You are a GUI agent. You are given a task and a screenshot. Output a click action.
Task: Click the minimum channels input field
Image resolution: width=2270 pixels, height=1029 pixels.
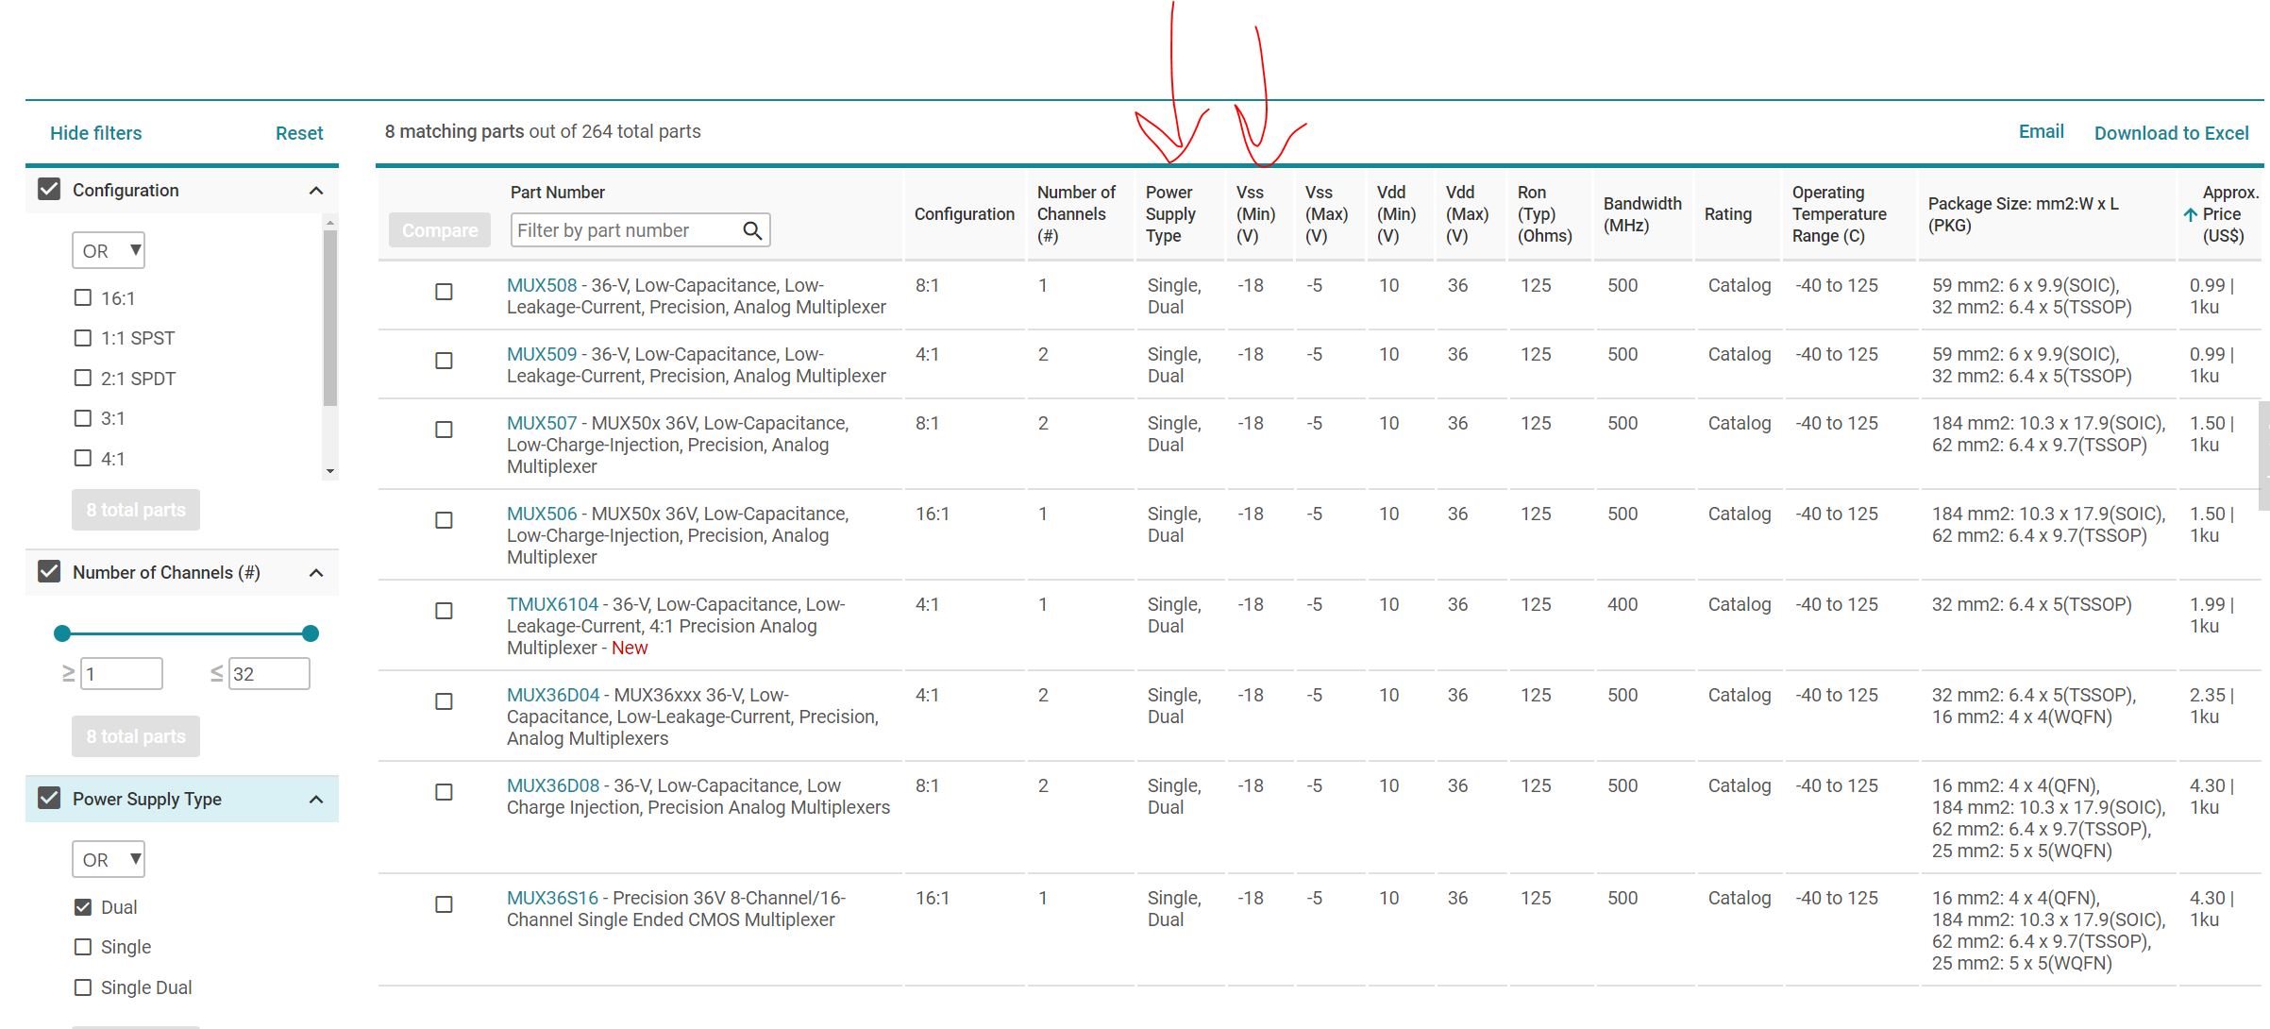coord(122,673)
